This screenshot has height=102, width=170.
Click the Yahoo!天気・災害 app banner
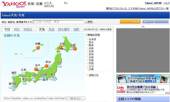[x=143, y=79]
